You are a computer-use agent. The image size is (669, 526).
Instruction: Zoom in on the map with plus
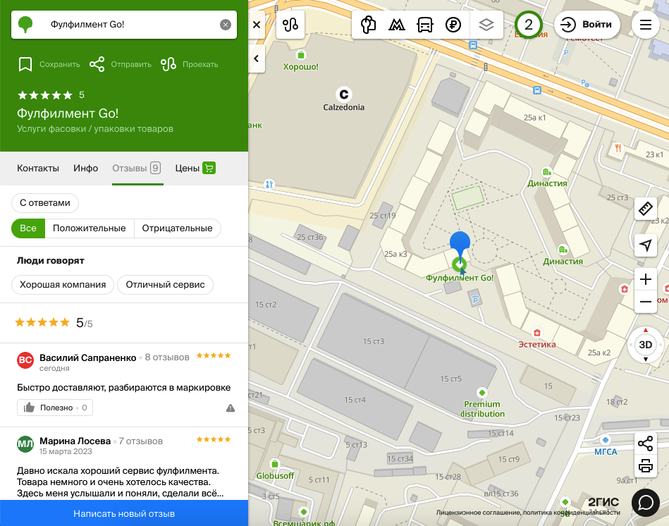pyautogui.click(x=646, y=279)
